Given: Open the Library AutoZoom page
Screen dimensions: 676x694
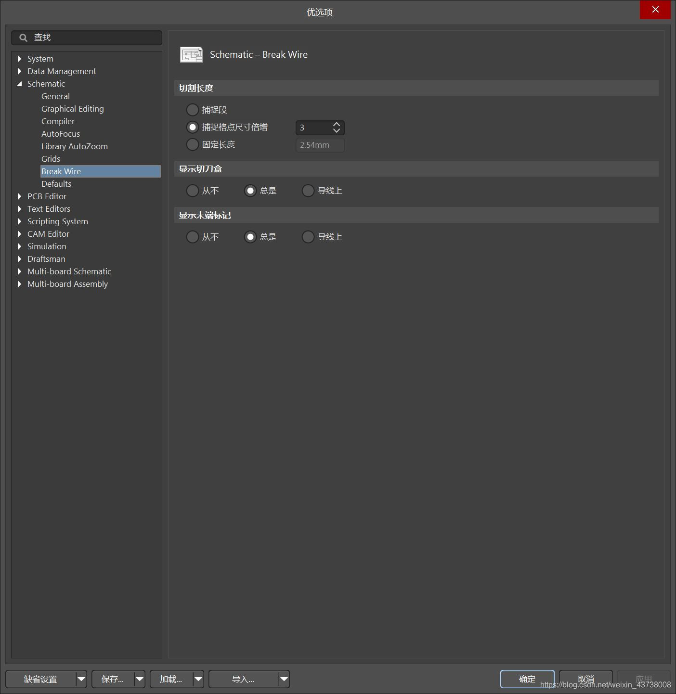Looking at the screenshot, I should pyautogui.click(x=75, y=146).
